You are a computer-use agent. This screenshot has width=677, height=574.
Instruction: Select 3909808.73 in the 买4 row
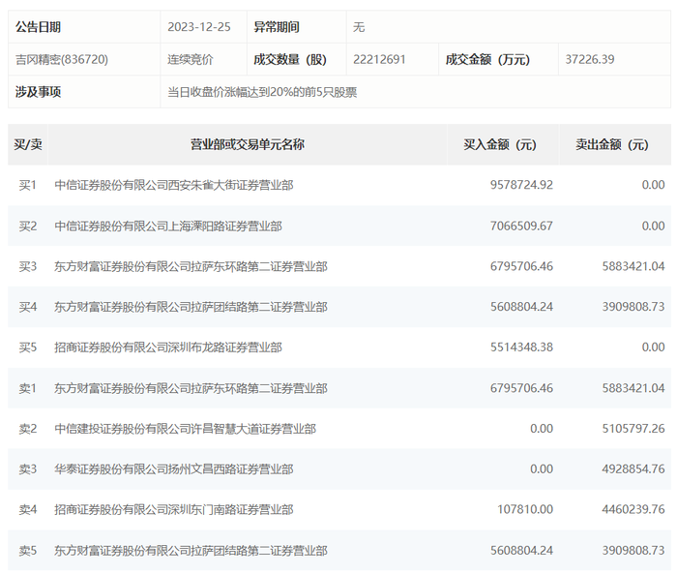click(x=633, y=307)
